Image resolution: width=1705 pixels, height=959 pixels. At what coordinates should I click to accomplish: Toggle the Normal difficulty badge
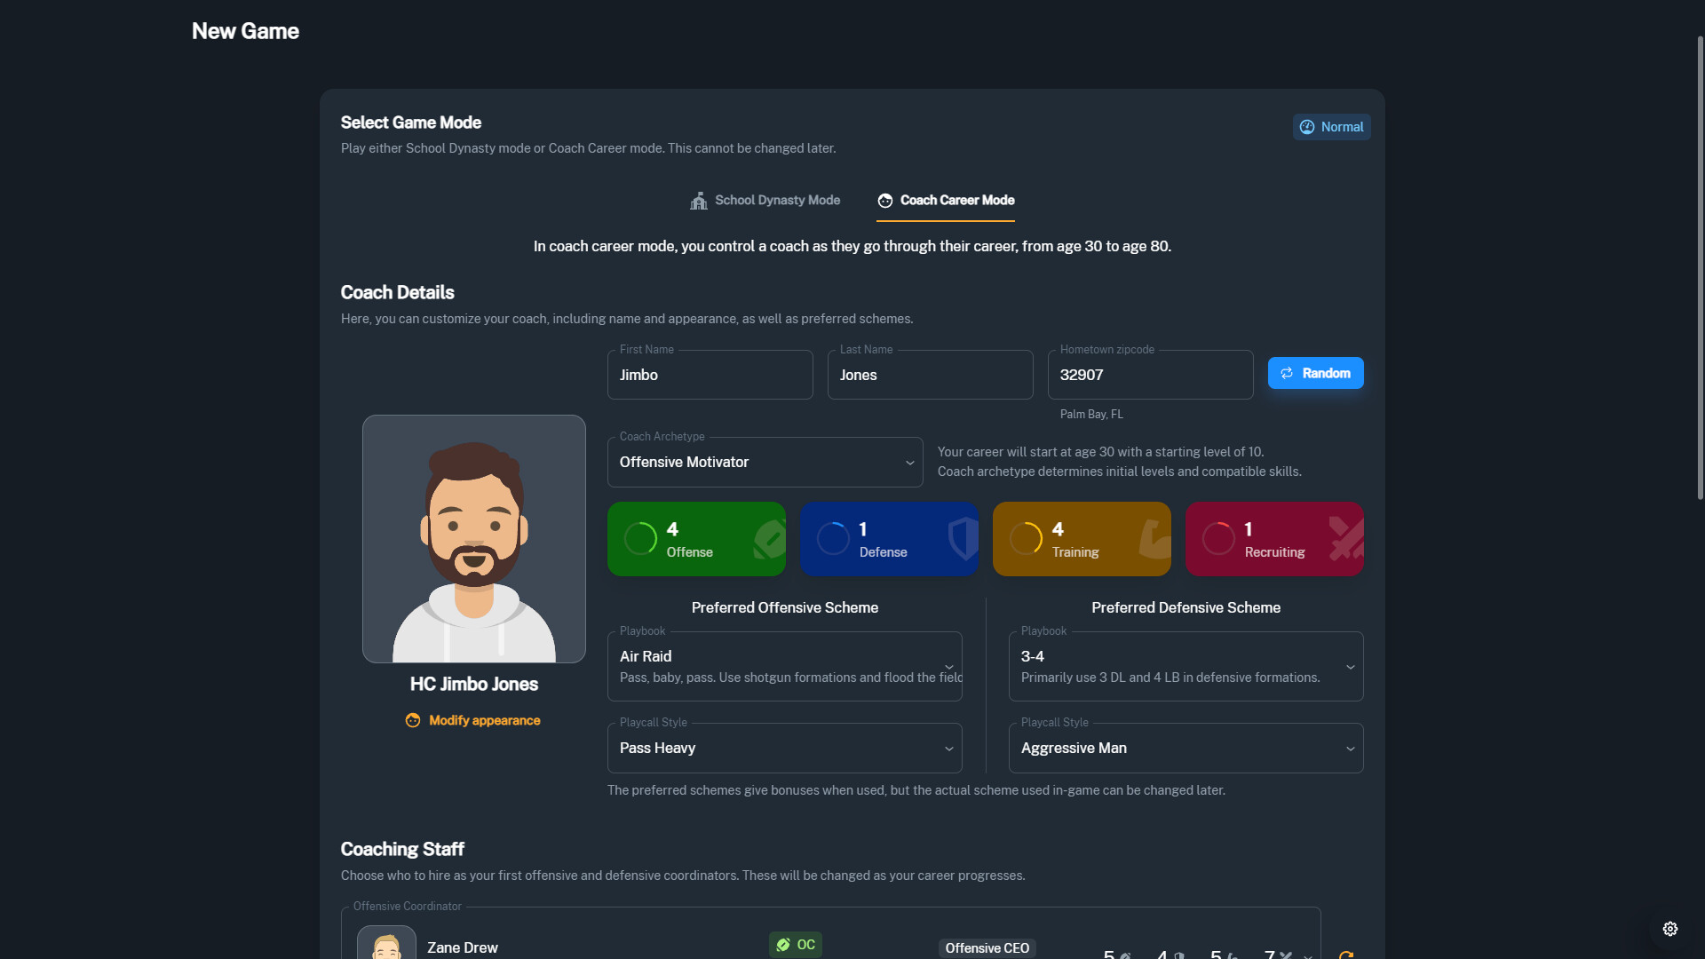(1331, 127)
